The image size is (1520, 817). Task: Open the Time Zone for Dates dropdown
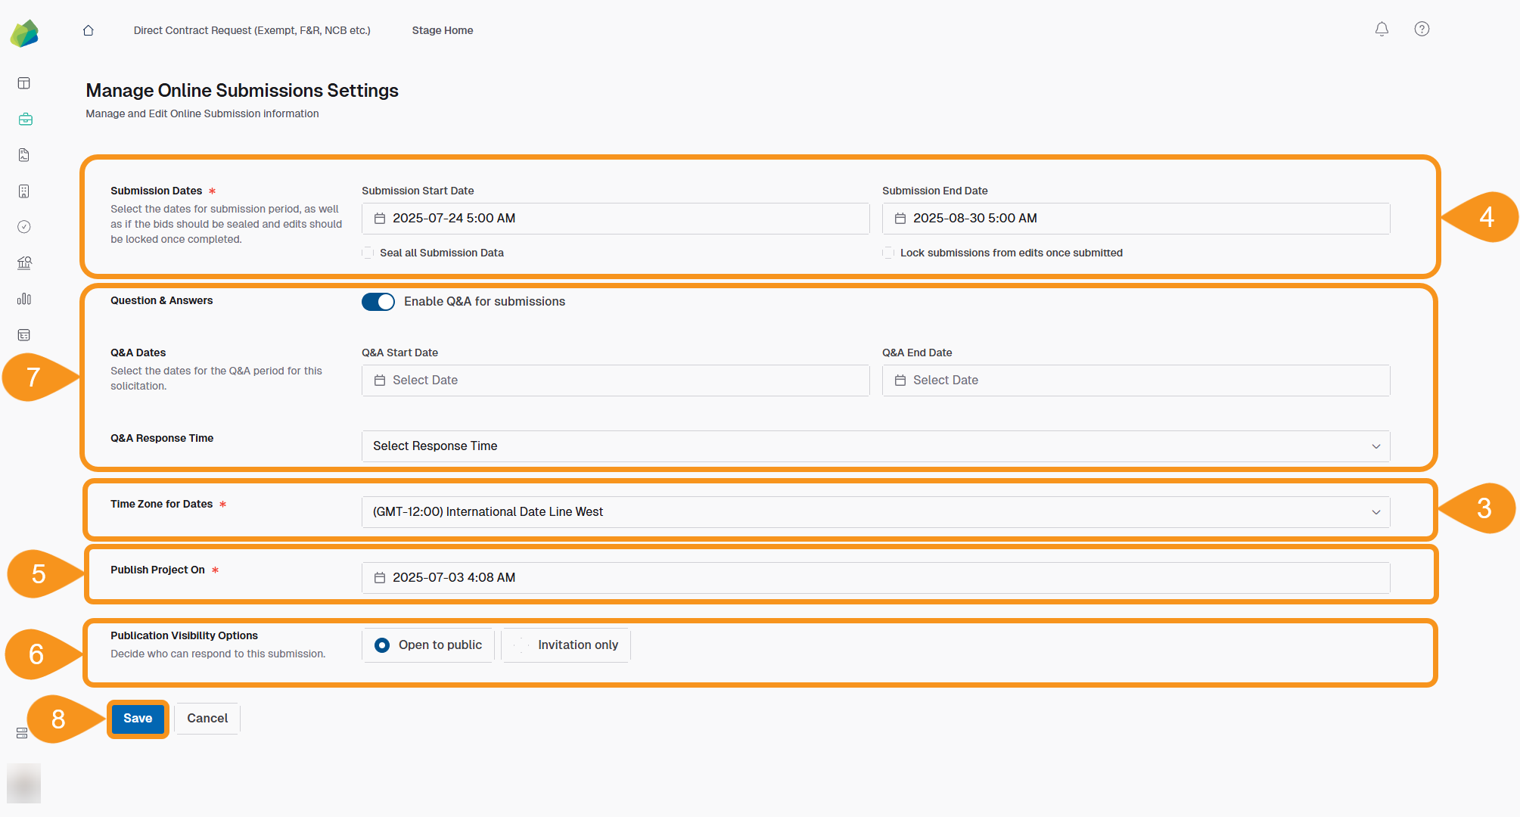click(875, 511)
